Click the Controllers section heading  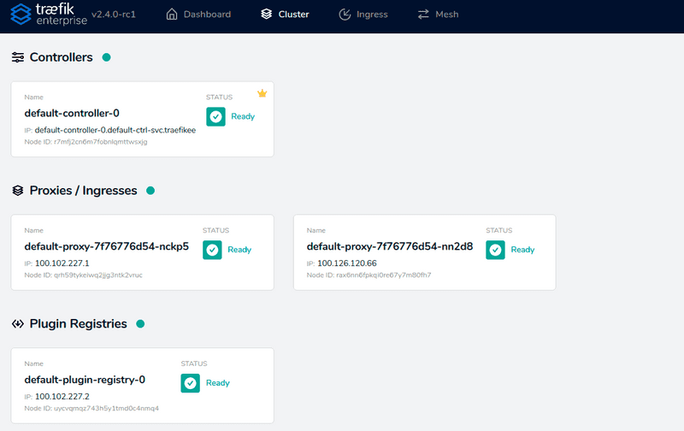coord(61,57)
